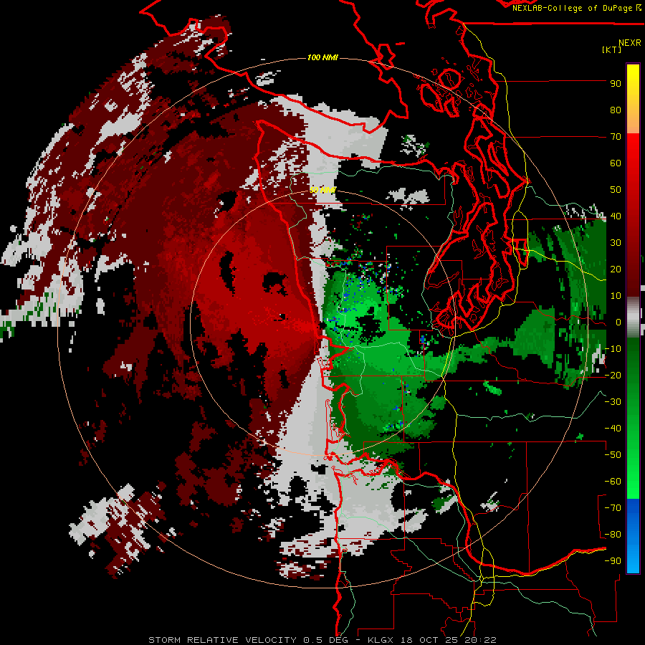Click the -50 scale value
The image size is (645, 645).
tap(613, 455)
